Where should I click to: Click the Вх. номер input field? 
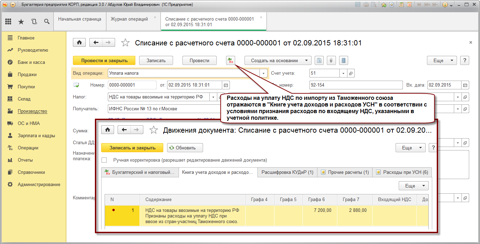[356, 85]
